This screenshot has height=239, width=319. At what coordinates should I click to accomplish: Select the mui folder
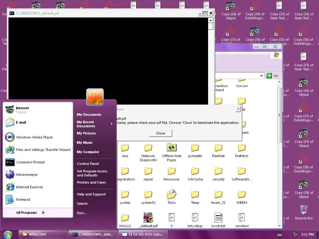[125, 151]
